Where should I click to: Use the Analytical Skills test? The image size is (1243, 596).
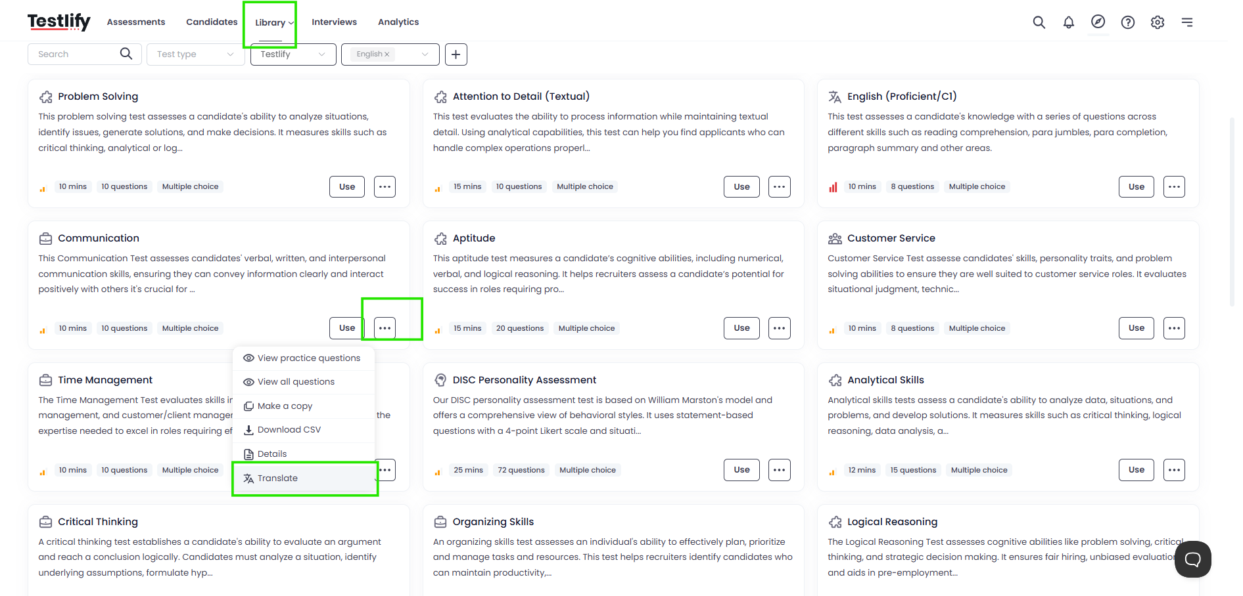[x=1137, y=470]
